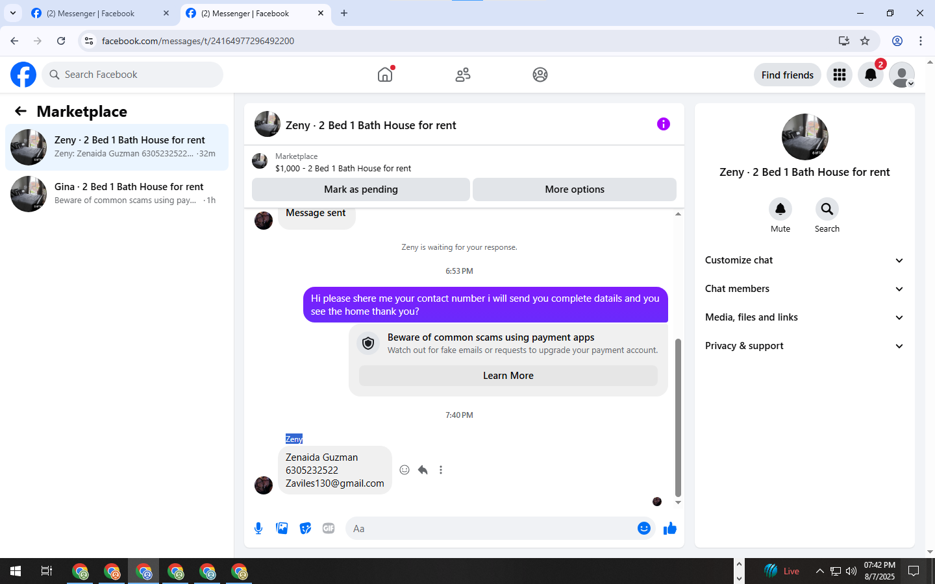This screenshot has height=584, width=935.
Task: Go to Facebook Home feed icon
Action: [x=385, y=75]
